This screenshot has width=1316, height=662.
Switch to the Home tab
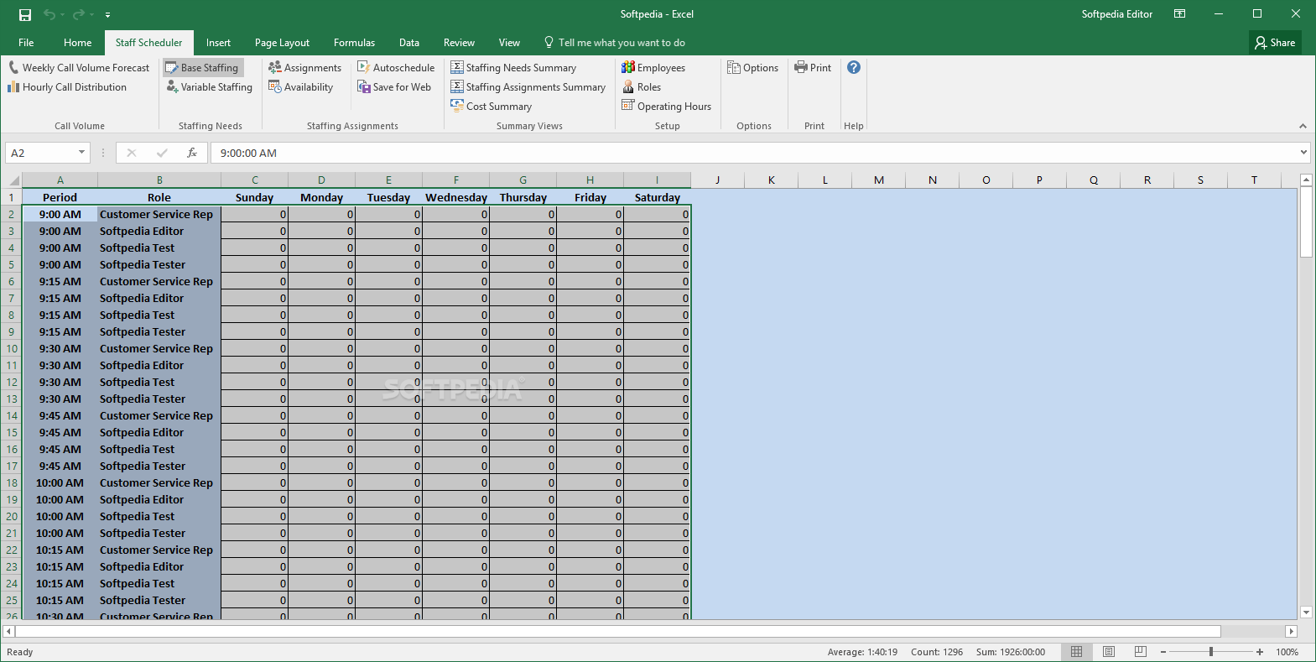point(78,43)
